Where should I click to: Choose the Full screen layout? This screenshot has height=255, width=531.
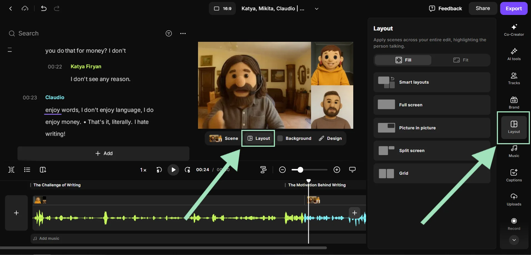(432, 105)
